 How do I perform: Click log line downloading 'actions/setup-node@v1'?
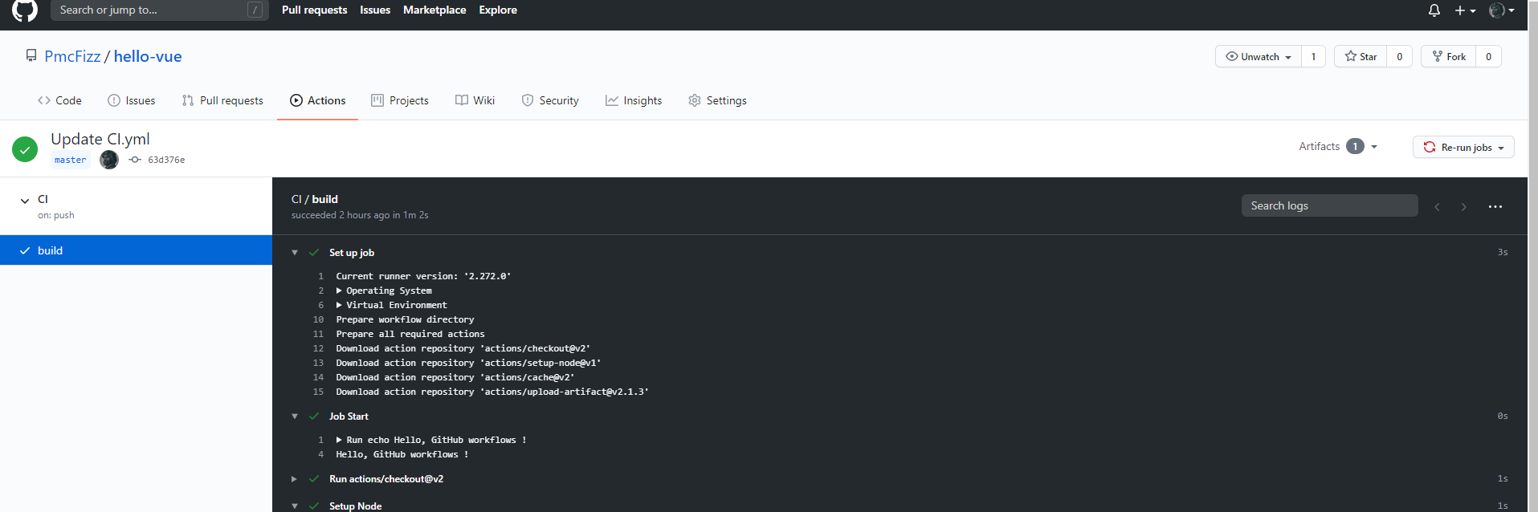[x=468, y=363]
